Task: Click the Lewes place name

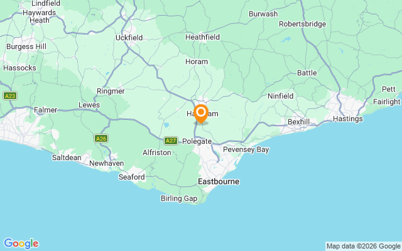Action: click(x=89, y=105)
